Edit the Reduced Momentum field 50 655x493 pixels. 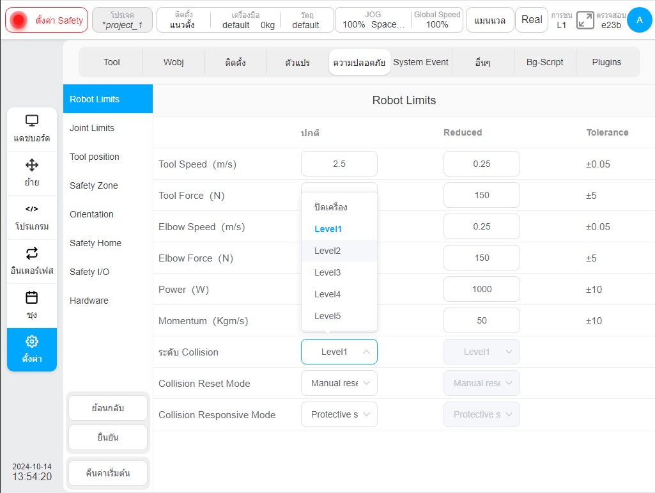click(x=482, y=320)
